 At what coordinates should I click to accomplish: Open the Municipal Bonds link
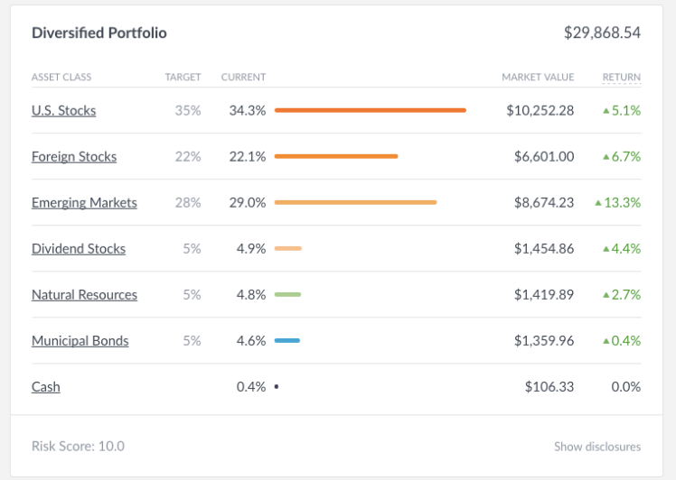click(x=80, y=340)
